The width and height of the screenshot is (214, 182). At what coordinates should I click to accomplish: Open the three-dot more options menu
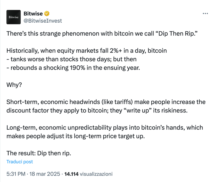tap(205, 13)
